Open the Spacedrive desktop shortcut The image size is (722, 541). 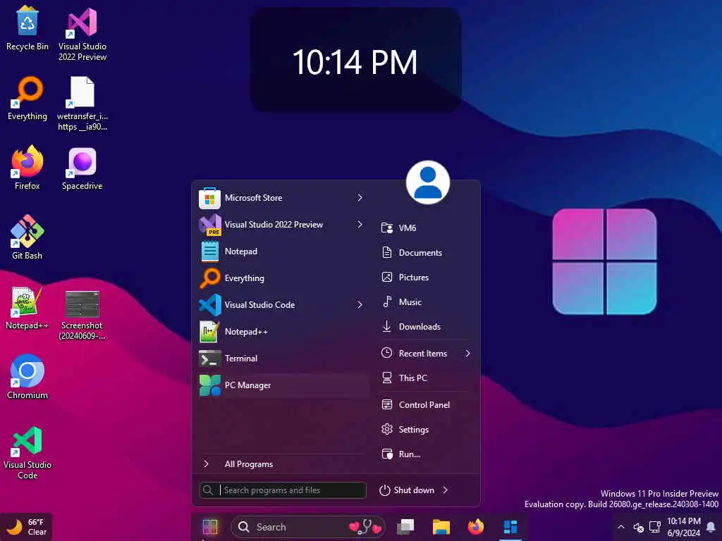[x=82, y=168]
